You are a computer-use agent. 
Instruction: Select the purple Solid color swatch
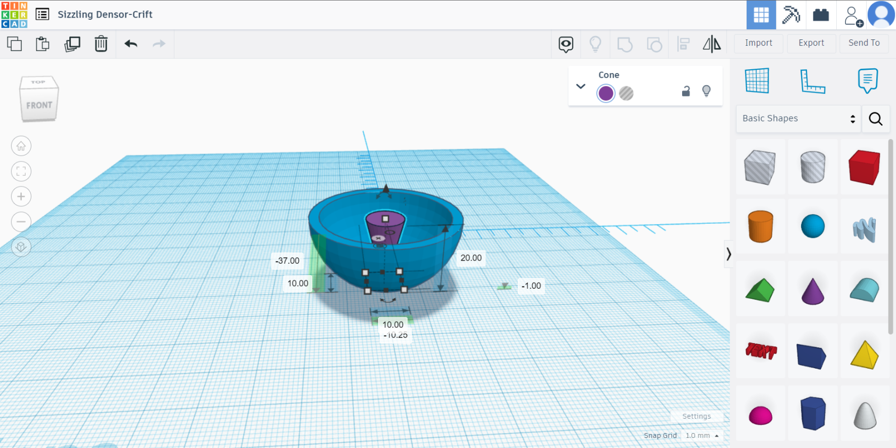tap(606, 94)
